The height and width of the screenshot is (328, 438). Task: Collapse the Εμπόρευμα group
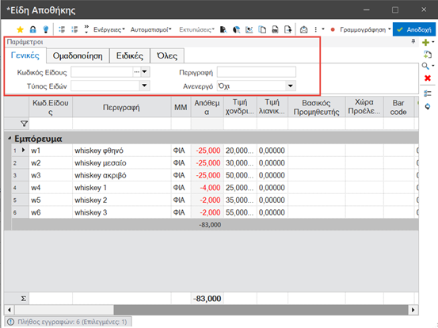point(10,139)
